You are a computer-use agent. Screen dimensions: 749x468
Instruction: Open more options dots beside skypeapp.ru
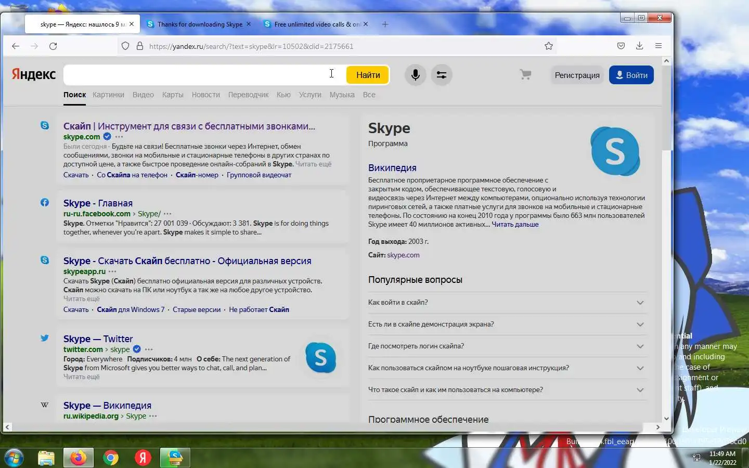pyautogui.click(x=112, y=271)
